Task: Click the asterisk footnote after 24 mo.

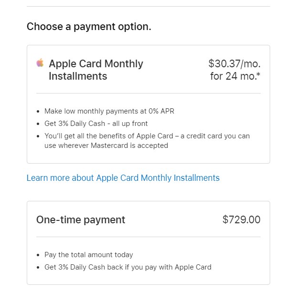Action: coord(258,74)
